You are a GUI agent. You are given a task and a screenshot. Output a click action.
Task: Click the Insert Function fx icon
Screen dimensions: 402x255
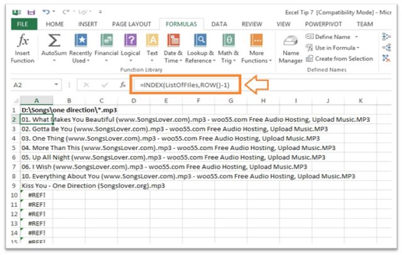[23, 41]
